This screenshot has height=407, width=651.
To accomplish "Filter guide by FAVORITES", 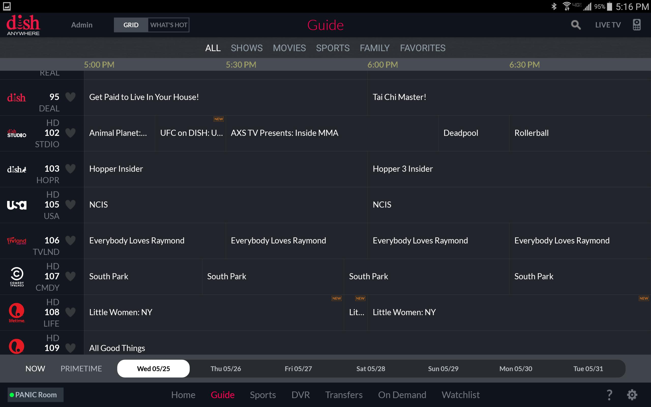I will (x=423, y=48).
